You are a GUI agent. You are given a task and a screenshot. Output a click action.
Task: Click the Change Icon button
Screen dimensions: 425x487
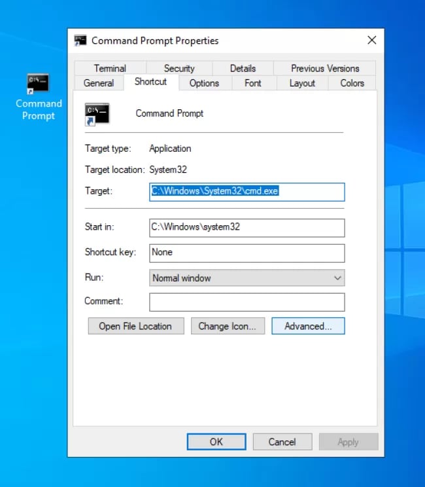click(228, 326)
